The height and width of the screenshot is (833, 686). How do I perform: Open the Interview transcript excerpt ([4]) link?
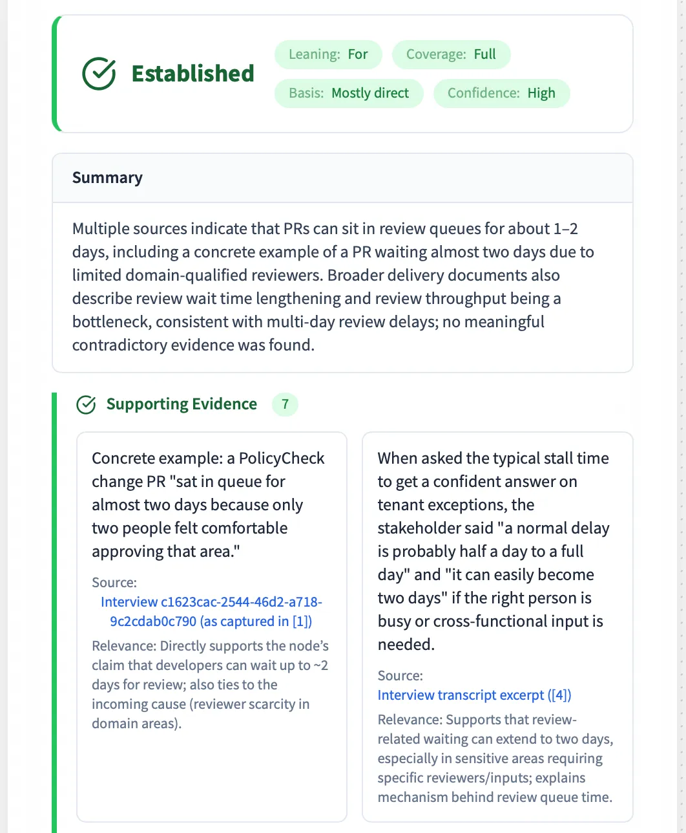[x=475, y=695]
